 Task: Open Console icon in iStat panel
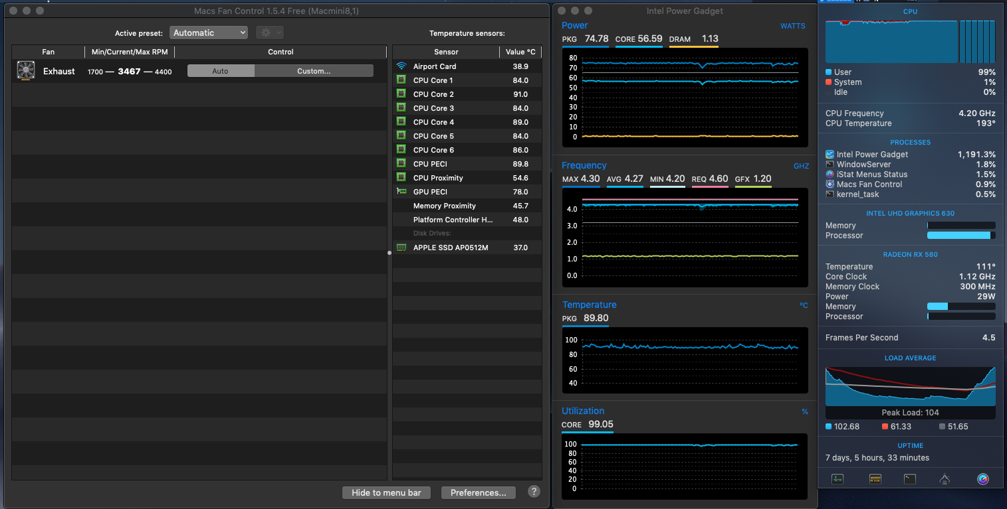coord(875,478)
